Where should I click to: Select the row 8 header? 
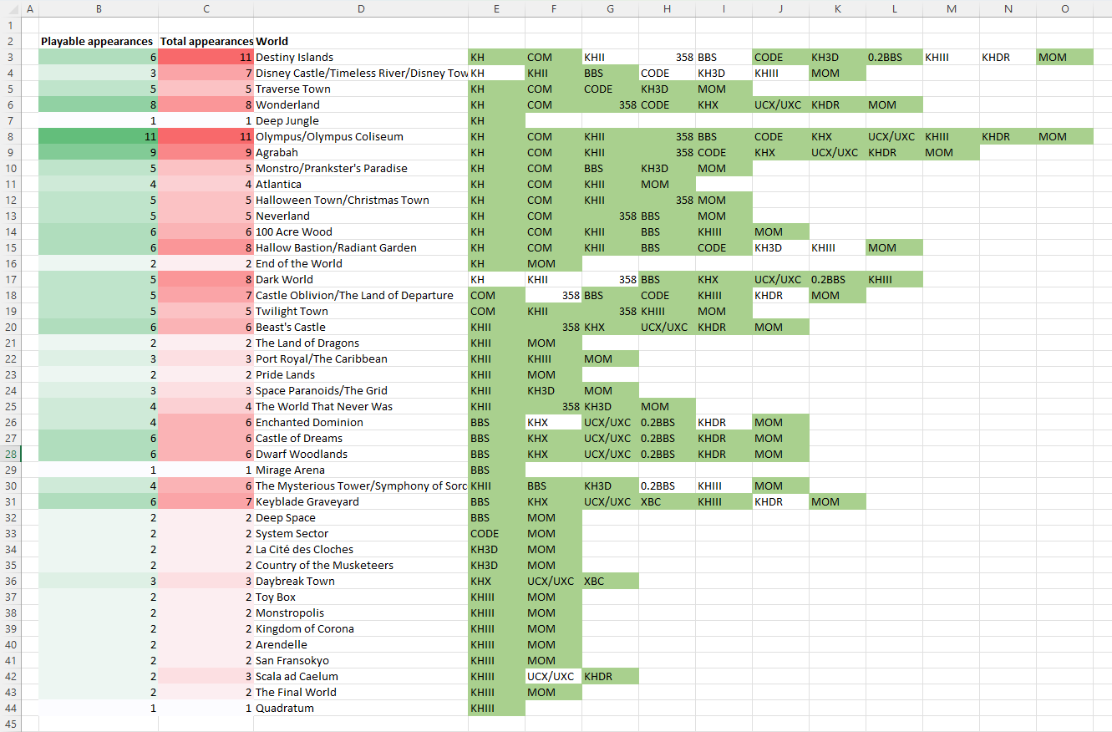pyautogui.click(x=9, y=136)
